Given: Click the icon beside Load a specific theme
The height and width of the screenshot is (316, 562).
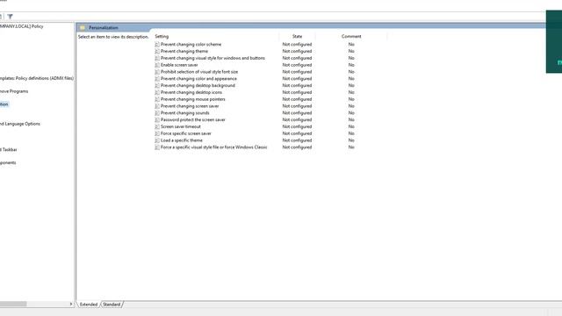Looking at the screenshot, I should [x=157, y=140].
